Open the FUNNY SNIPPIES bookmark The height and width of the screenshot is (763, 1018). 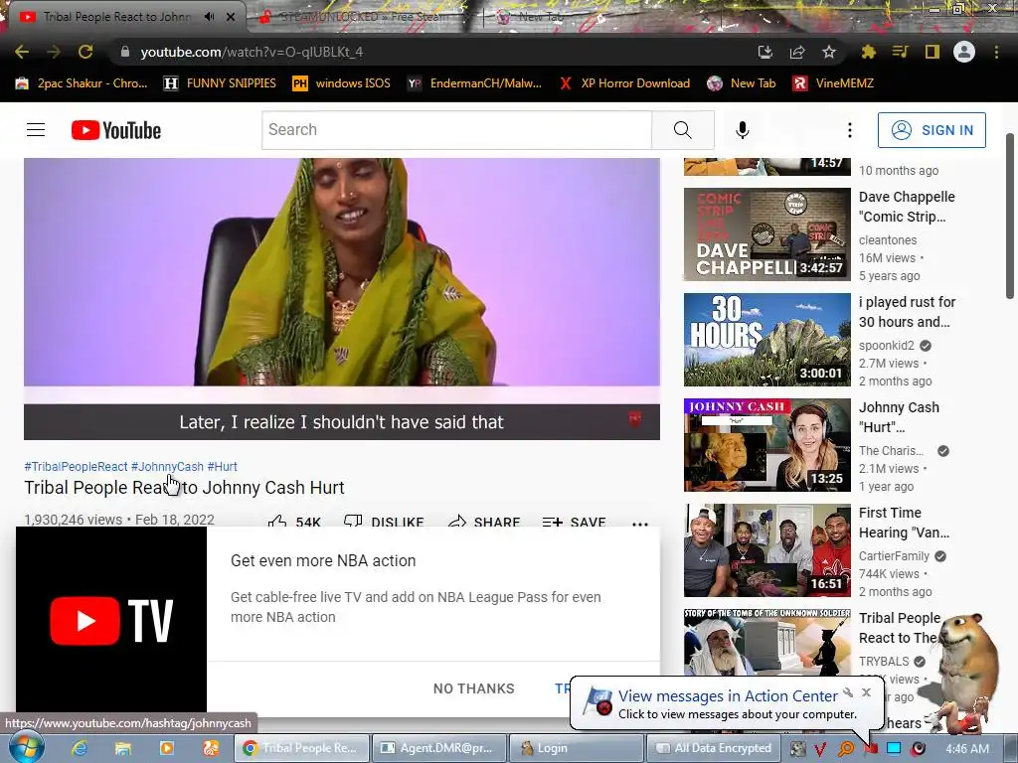pos(220,83)
